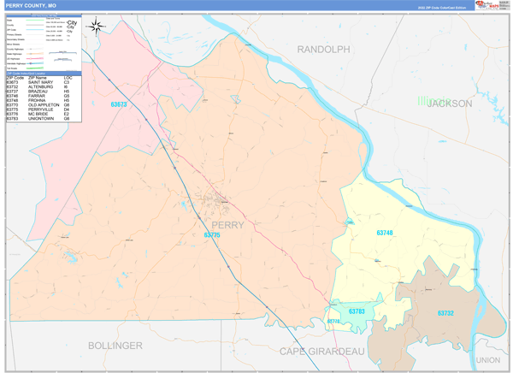Click the compass rose north arrow
The image size is (513, 373).
pos(97,26)
